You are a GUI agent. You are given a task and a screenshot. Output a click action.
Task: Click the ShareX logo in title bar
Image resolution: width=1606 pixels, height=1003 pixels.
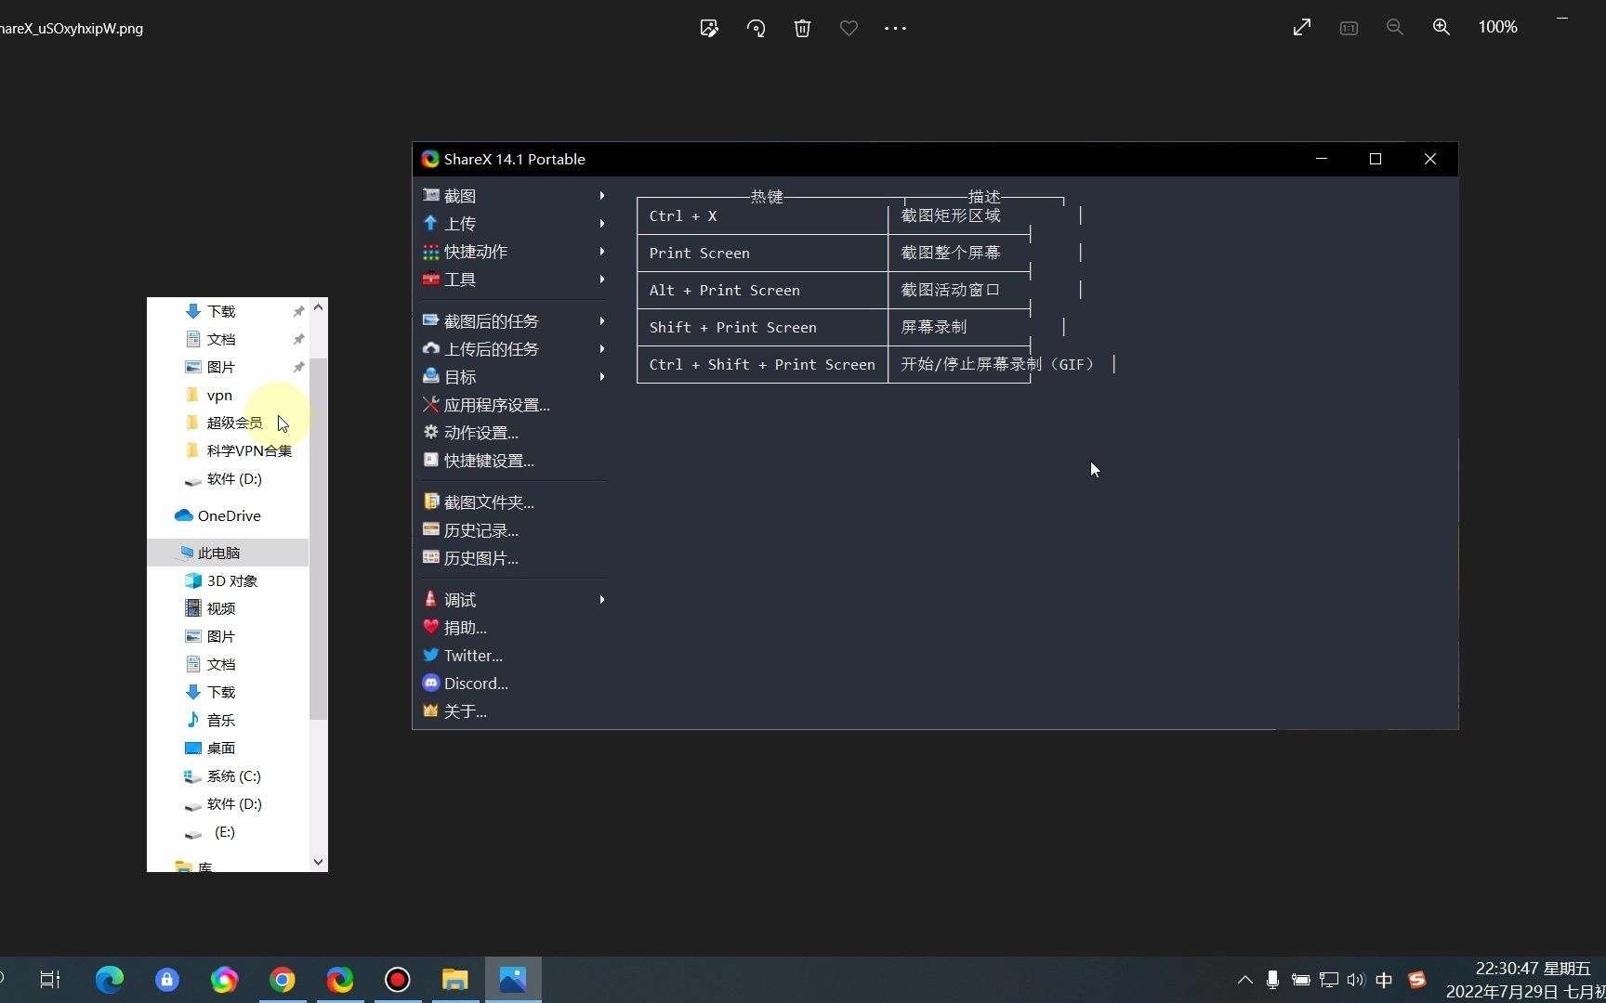pyautogui.click(x=429, y=159)
